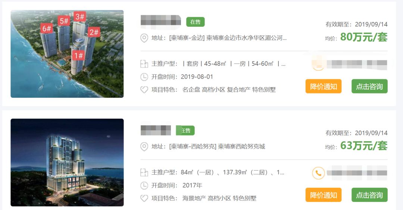403x210 pixels.
Task: Click floor plan icon in first listing
Action: click(144, 64)
